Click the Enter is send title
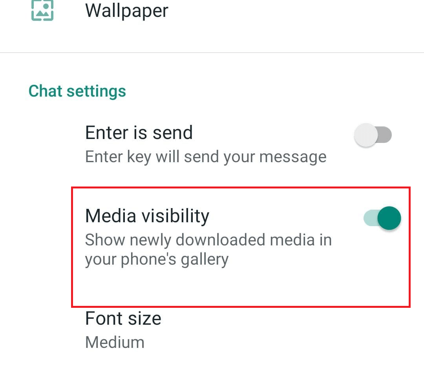 click(x=139, y=133)
